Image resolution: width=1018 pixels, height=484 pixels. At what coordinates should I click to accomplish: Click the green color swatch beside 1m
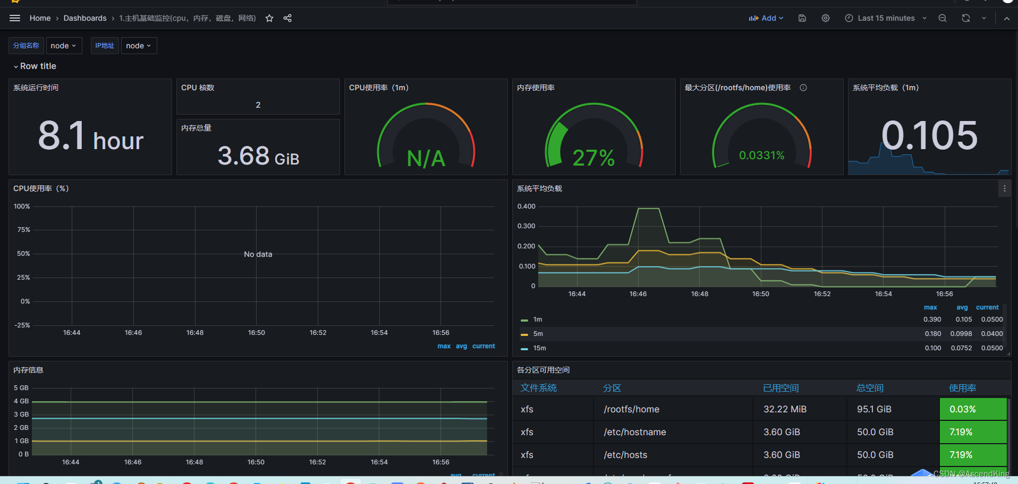coord(523,319)
